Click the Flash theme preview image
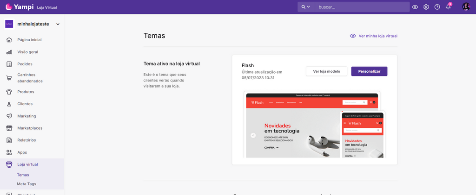 [x=315, y=124]
